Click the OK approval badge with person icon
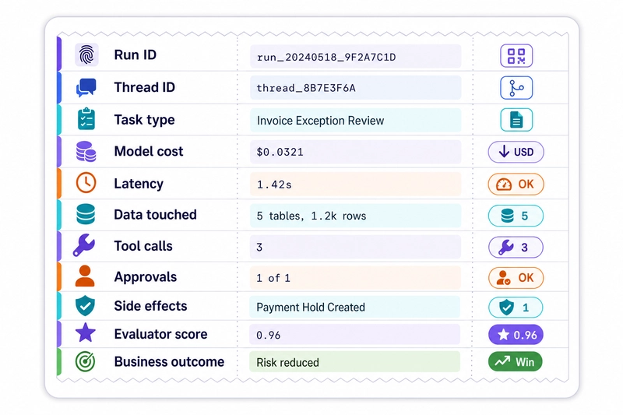This screenshot has width=623, height=415. point(516,278)
